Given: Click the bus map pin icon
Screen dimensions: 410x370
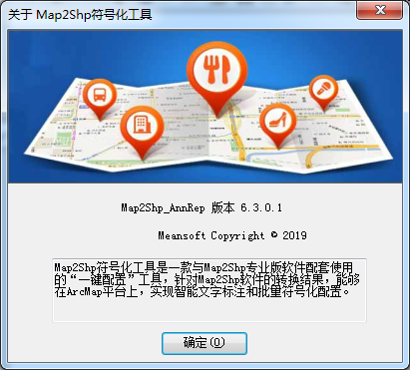Looking at the screenshot, I should point(100,99).
